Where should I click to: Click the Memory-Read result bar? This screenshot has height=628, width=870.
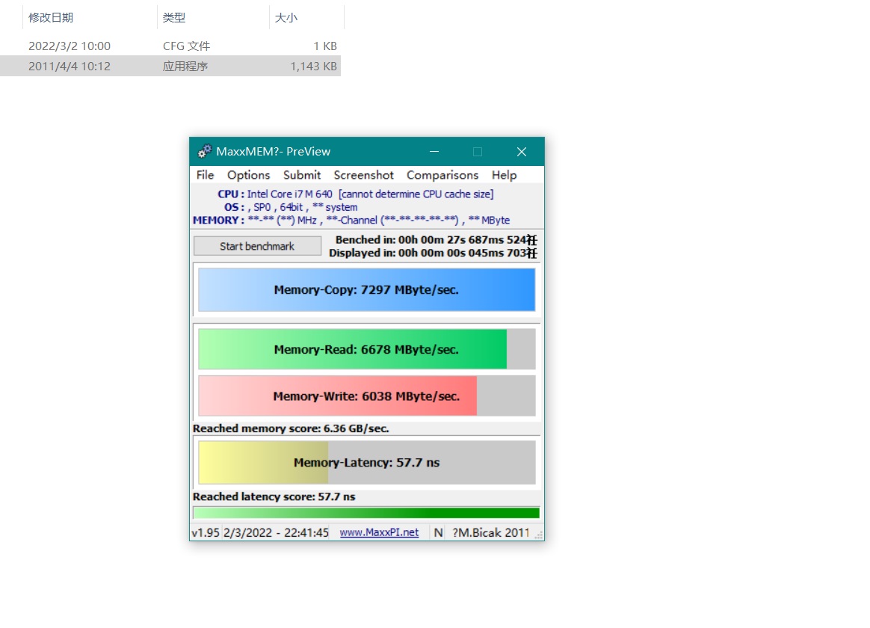tap(351, 348)
